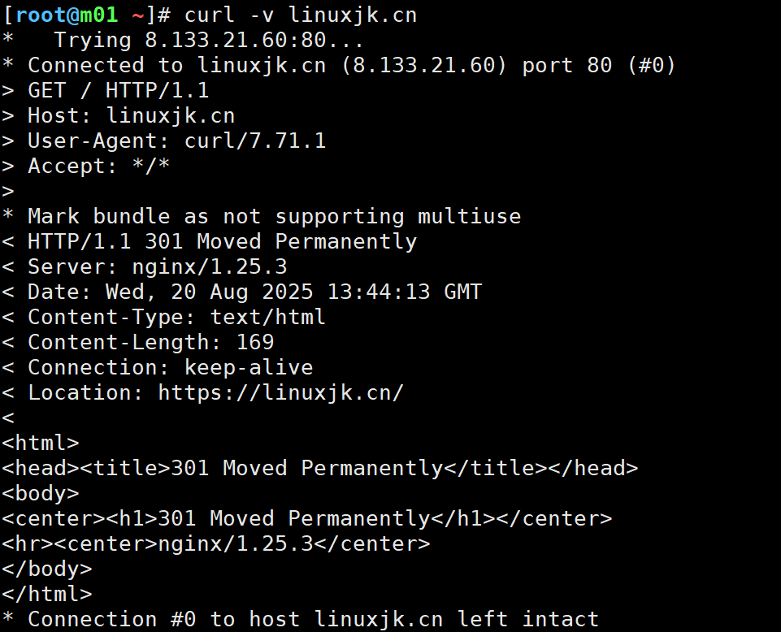The width and height of the screenshot is (781, 632).
Task: Click the curl -v linuxjk.cn command text
Action: (x=301, y=15)
